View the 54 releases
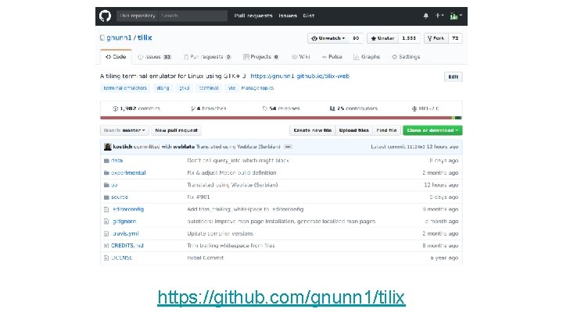Image resolution: width=563 pixels, height=316 pixels. pos(281,108)
